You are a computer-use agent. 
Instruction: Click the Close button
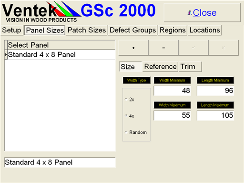(202, 13)
